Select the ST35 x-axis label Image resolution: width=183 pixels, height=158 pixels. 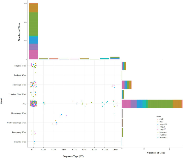tap(64, 150)
